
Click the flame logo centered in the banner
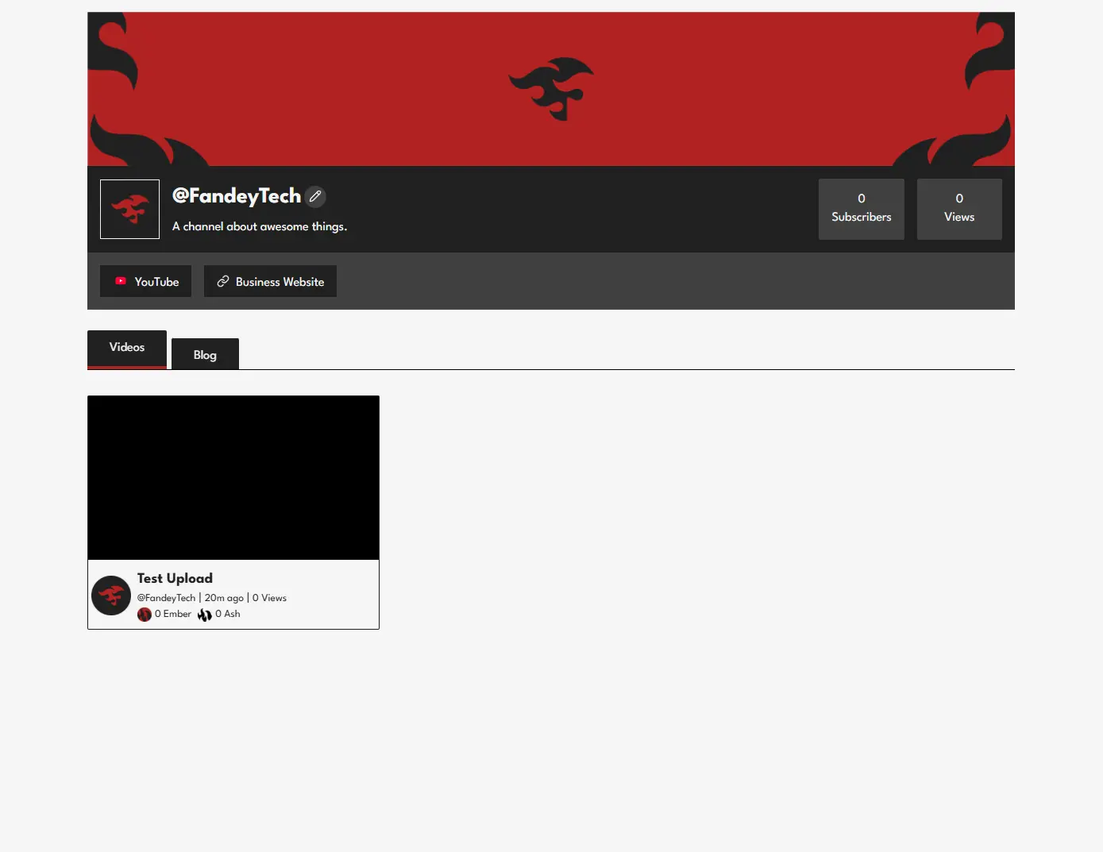(551, 88)
